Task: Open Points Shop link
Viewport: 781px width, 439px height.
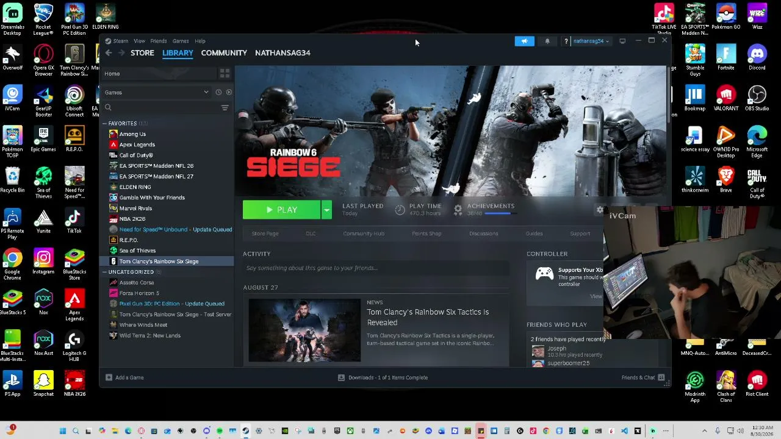Action: pos(426,234)
